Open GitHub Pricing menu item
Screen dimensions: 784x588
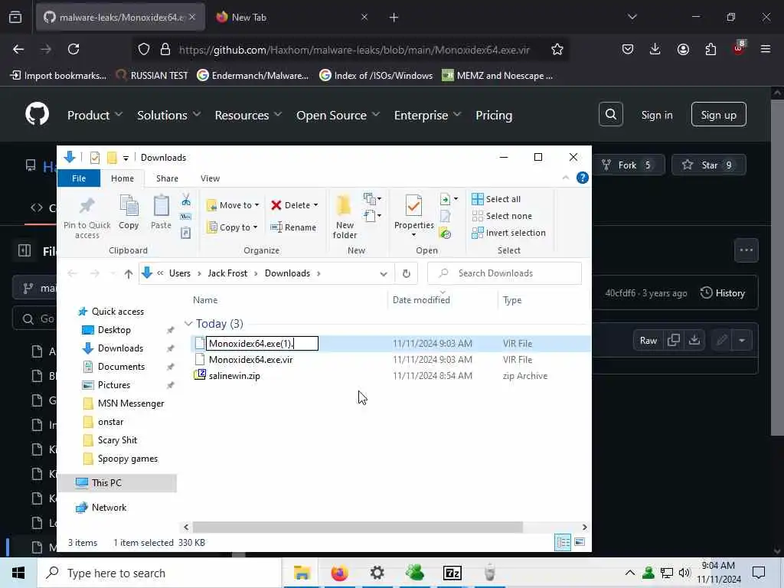point(494,115)
